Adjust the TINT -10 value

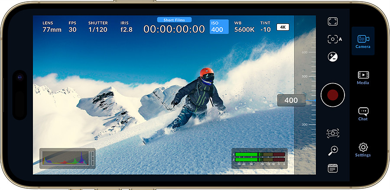[x=265, y=27]
